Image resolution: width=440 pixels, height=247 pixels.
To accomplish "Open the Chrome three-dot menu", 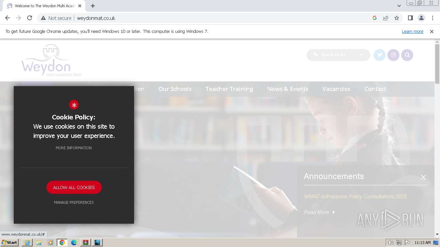I will 432,18.
